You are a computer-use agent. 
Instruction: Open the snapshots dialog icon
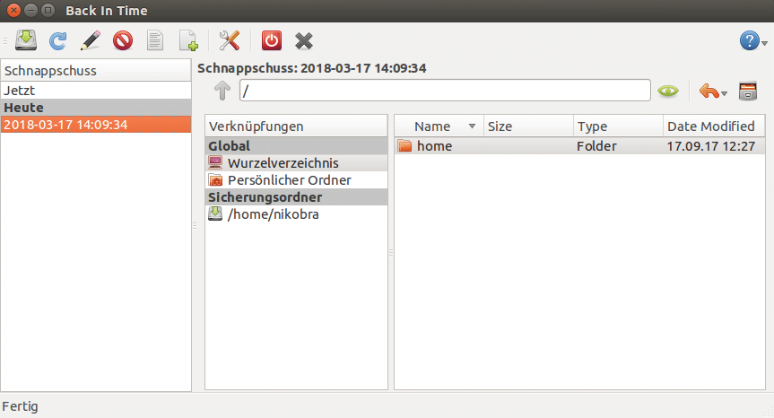click(x=748, y=91)
